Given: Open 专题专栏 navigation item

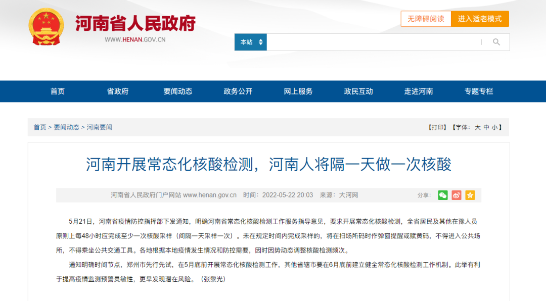Looking at the screenshot, I should click(x=479, y=91).
